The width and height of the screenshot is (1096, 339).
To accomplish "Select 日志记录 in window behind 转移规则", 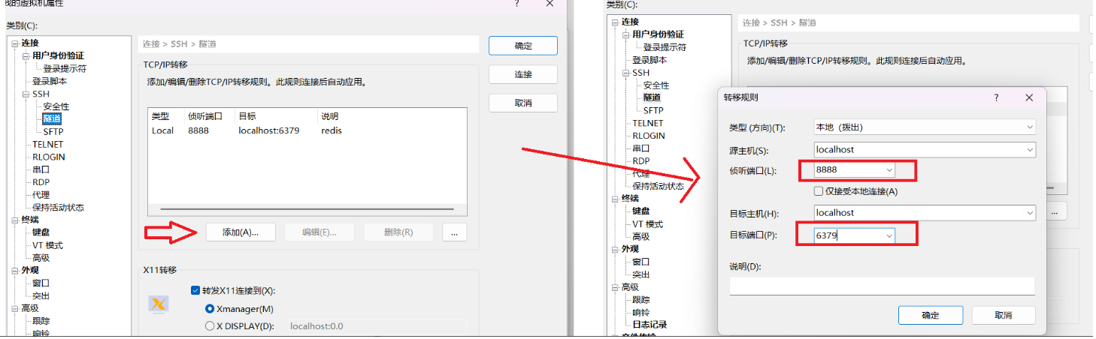I will coord(649,325).
